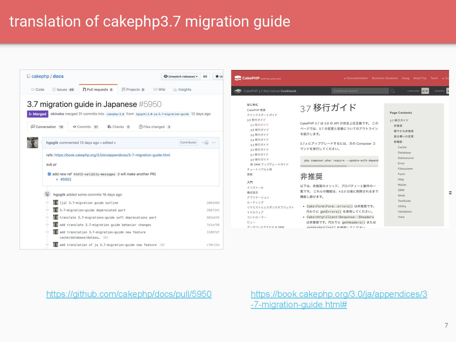Click the Contributor badge
Viewport: 456px width, 342px height.
(x=188, y=142)
